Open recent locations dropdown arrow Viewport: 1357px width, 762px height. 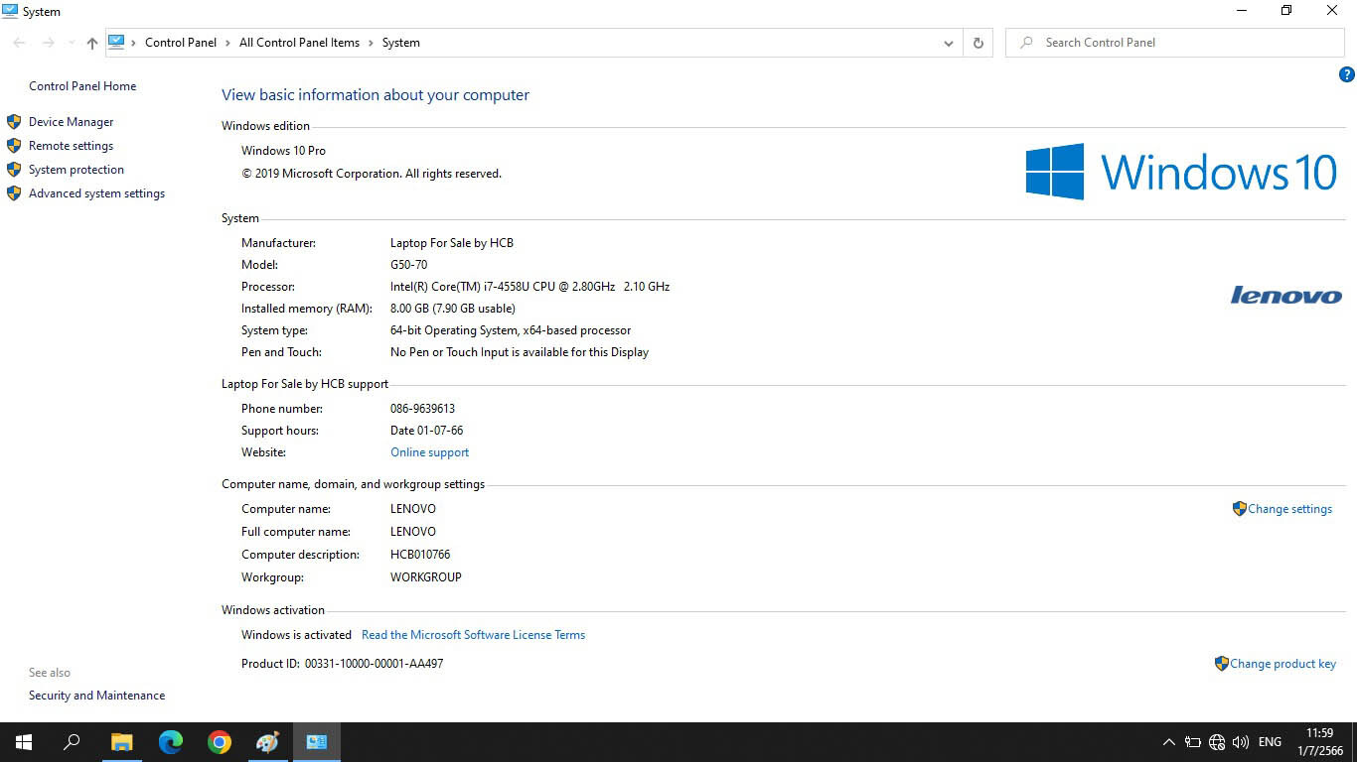click(72, 43)
